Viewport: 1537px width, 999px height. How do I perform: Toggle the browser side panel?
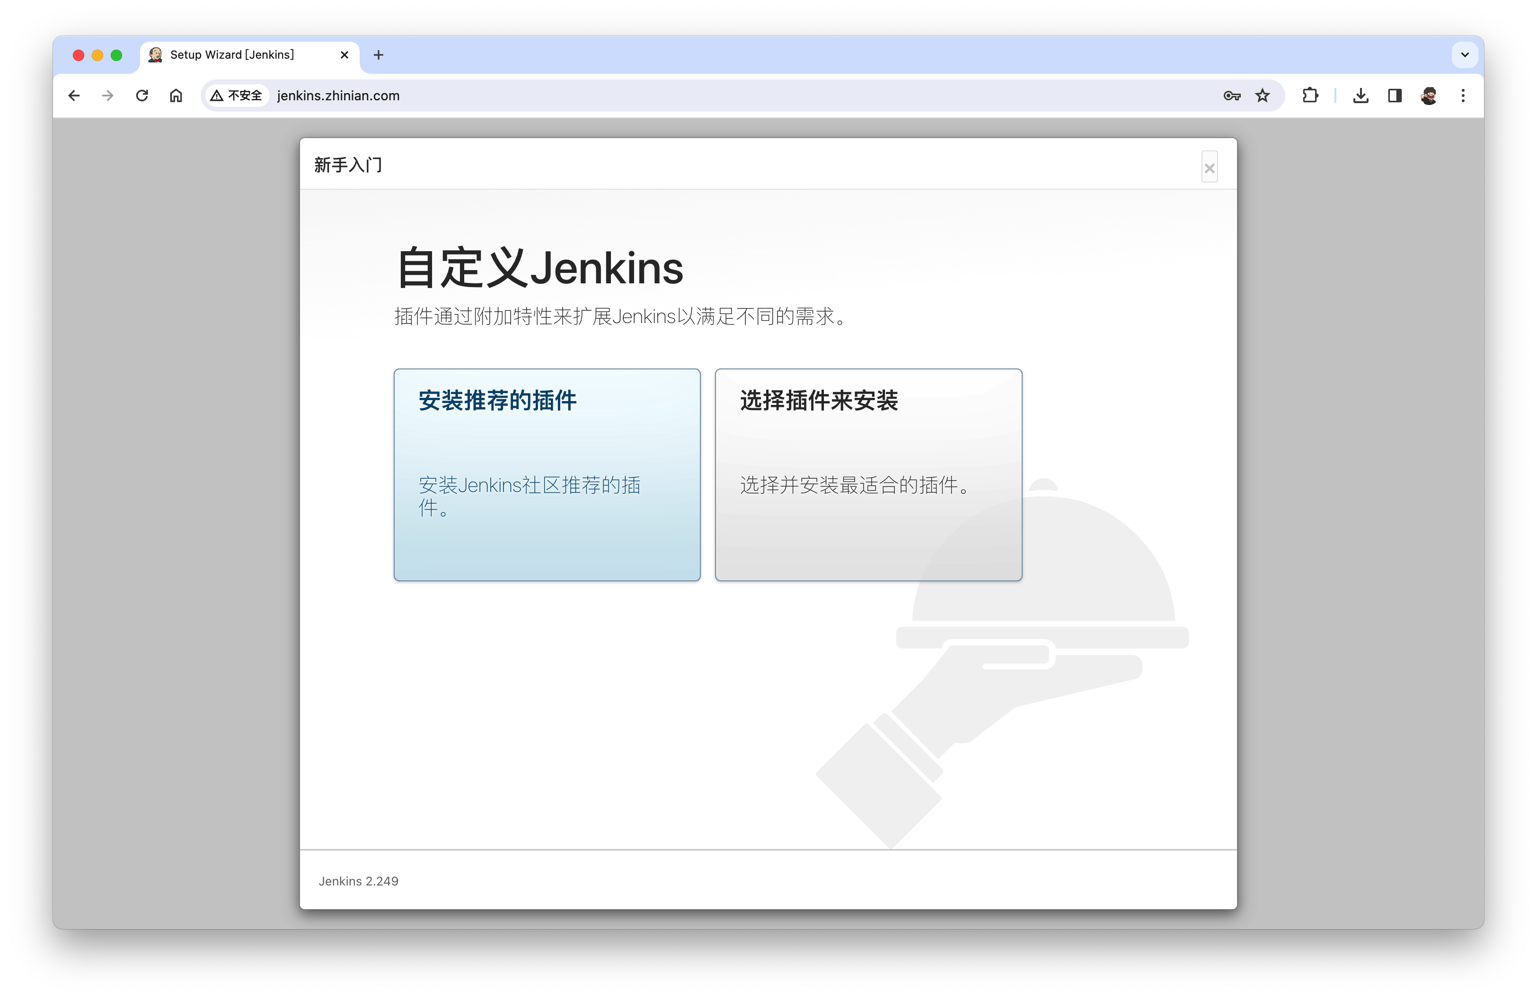[x=1395, y=96]
